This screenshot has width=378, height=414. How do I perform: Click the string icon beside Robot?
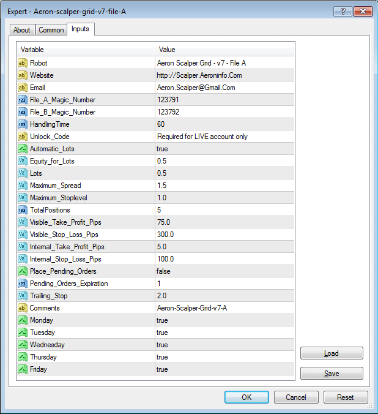pos(23,63)
